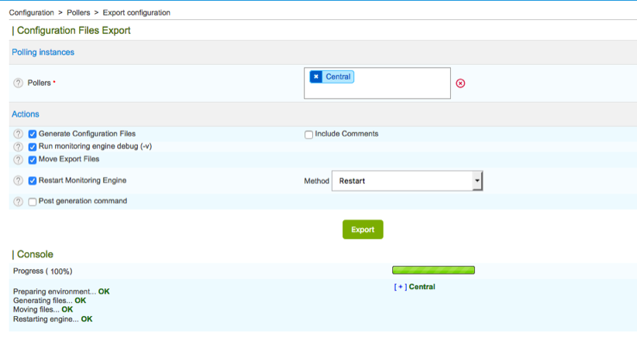The width and height of the screenshot is (637, 354).
Task: Click help icon for Run monitoring engine debug
Action: point(18,146)
